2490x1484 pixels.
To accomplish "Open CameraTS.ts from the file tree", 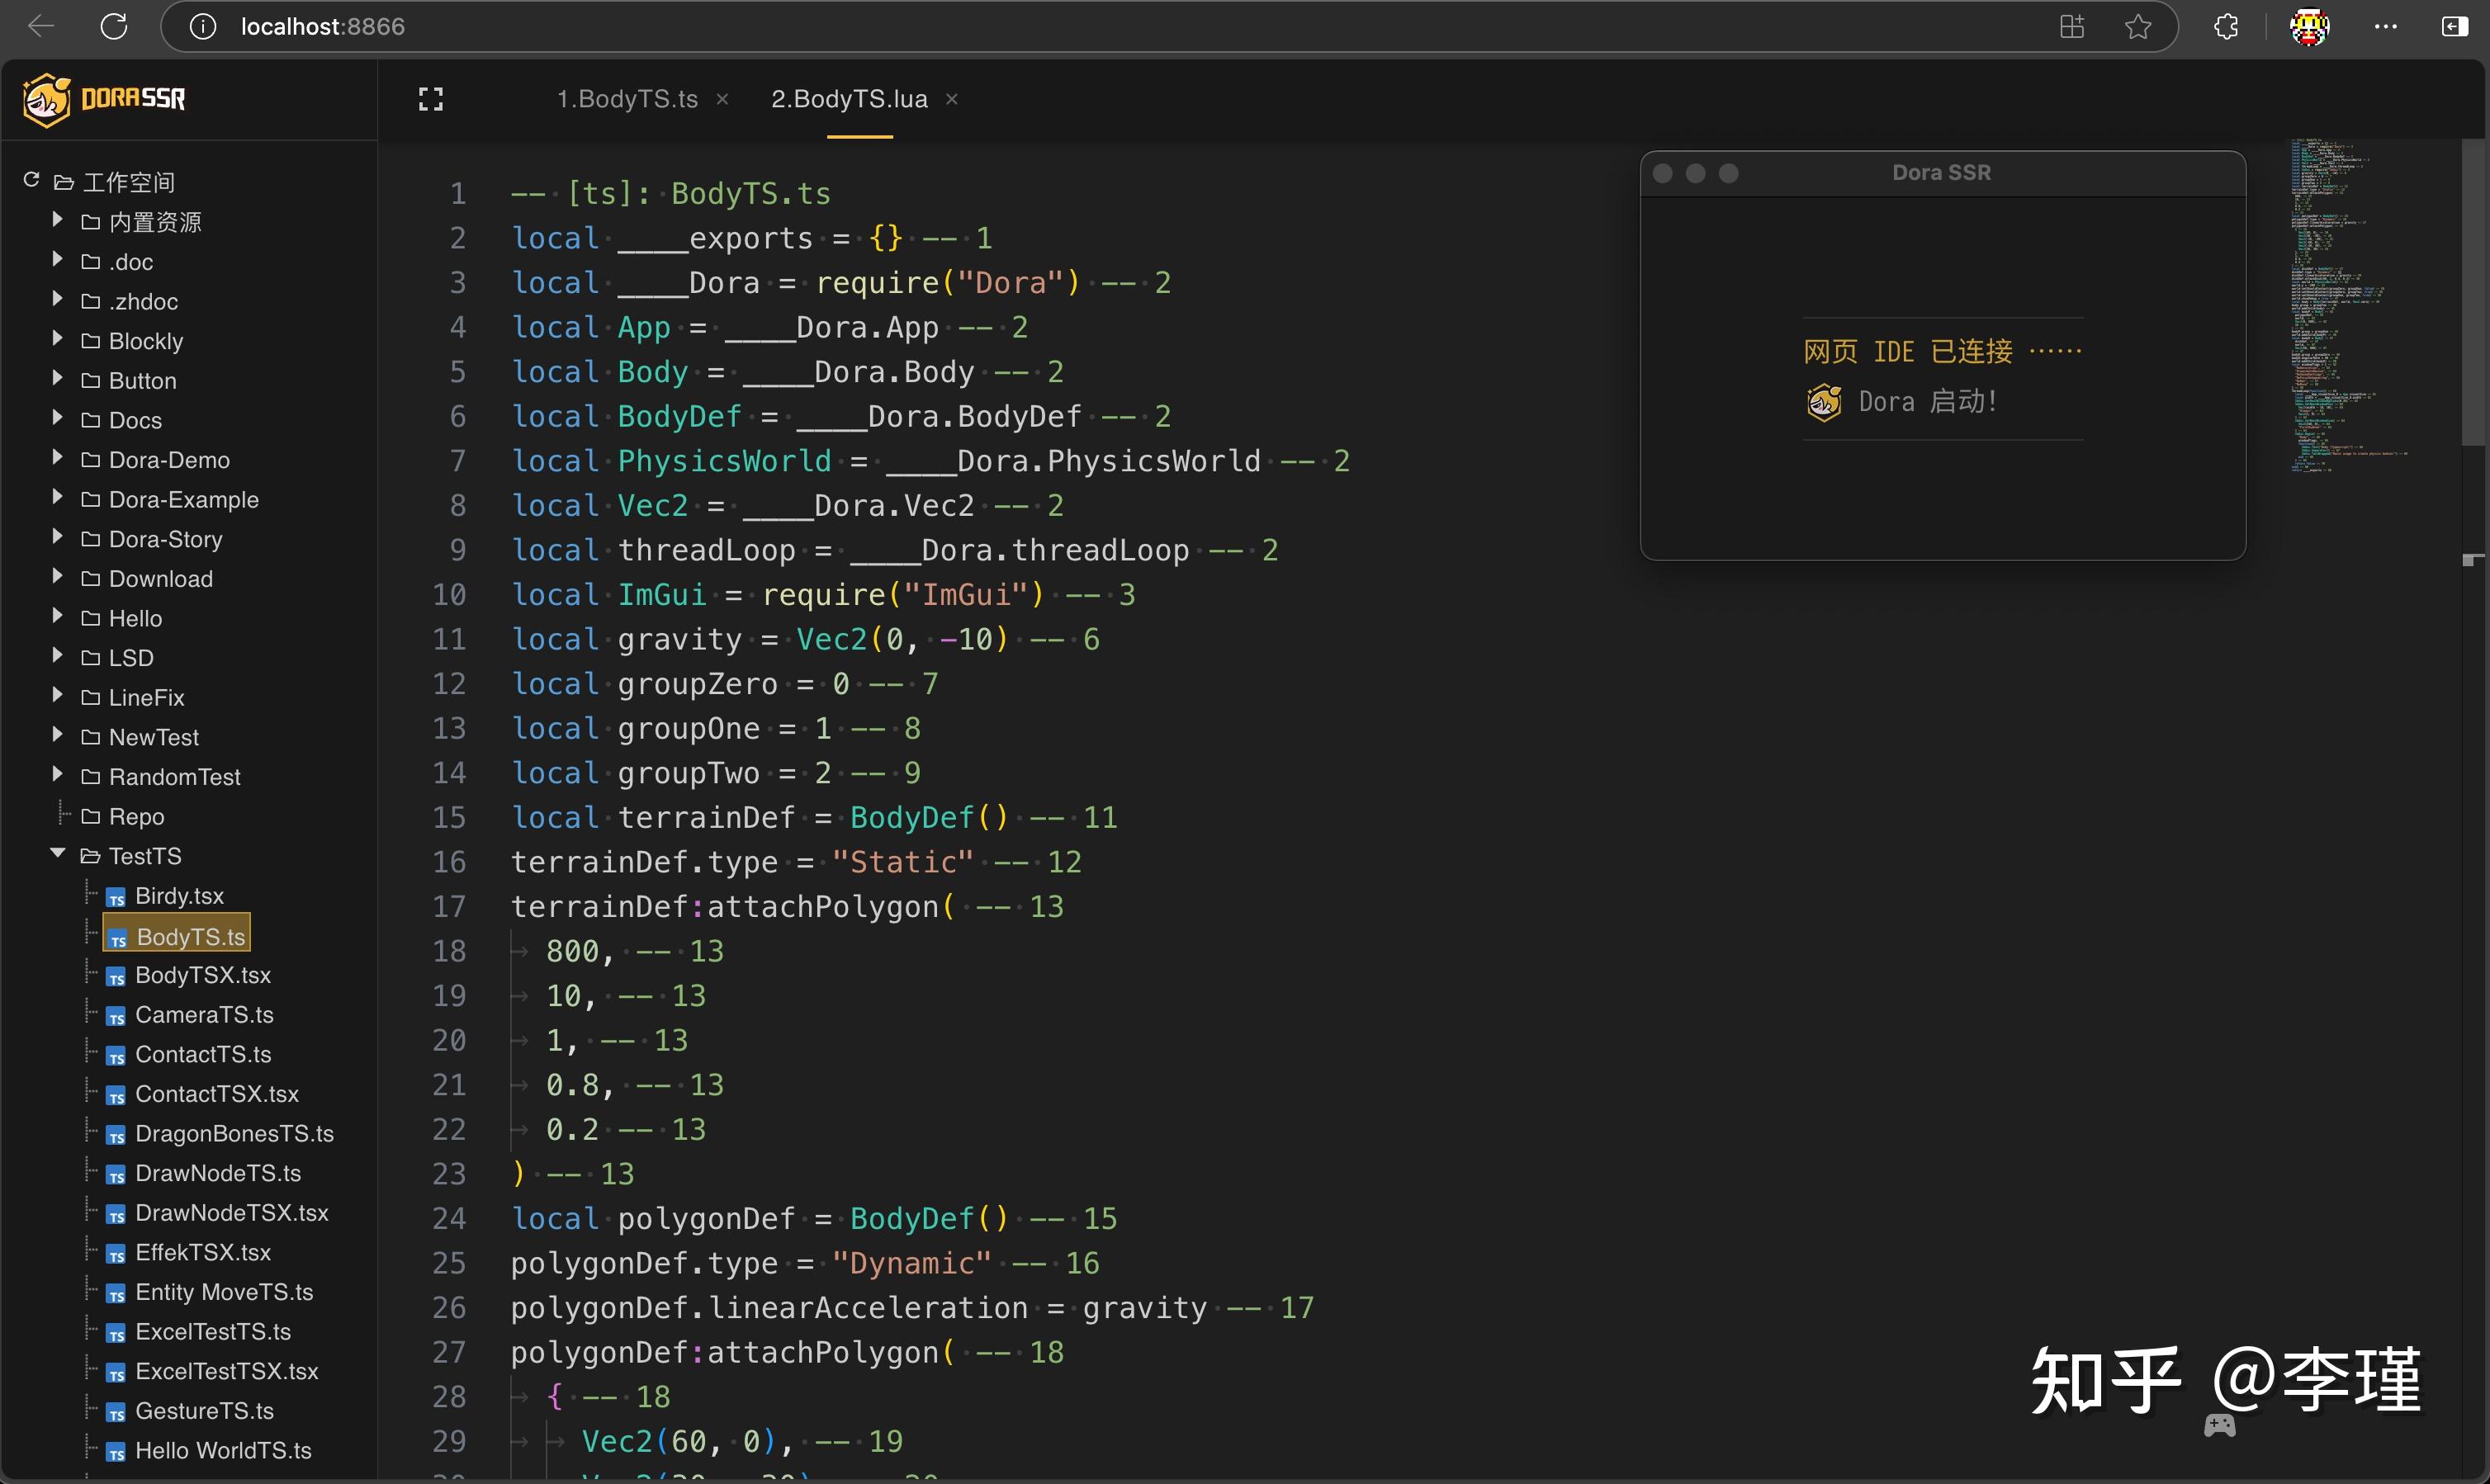I will point(204,1014).
